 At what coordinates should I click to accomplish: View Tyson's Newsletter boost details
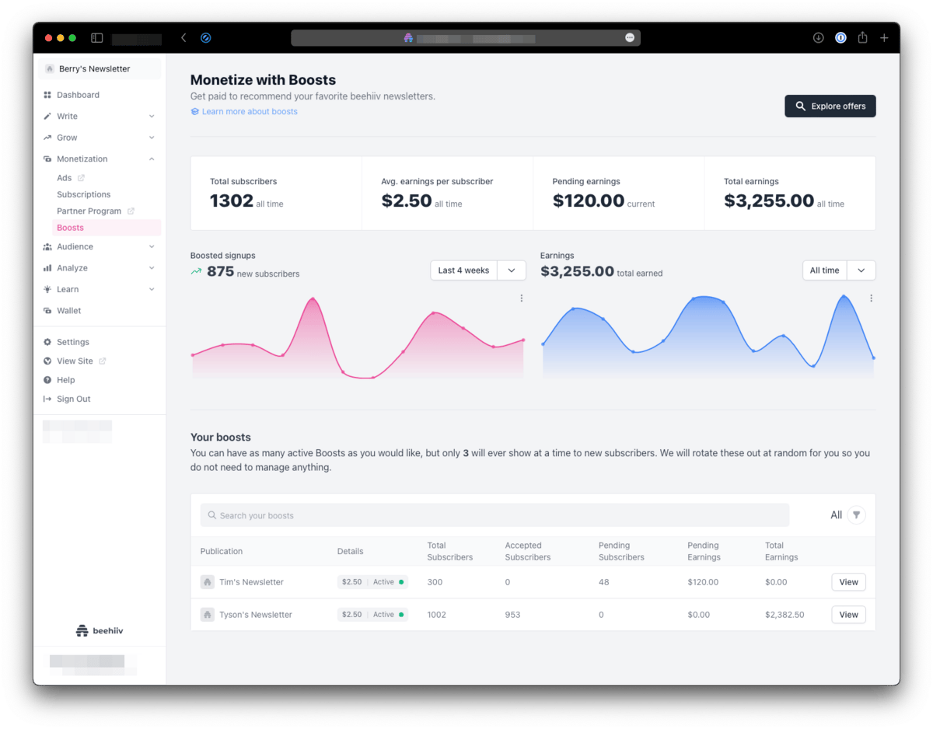(848, 615)
